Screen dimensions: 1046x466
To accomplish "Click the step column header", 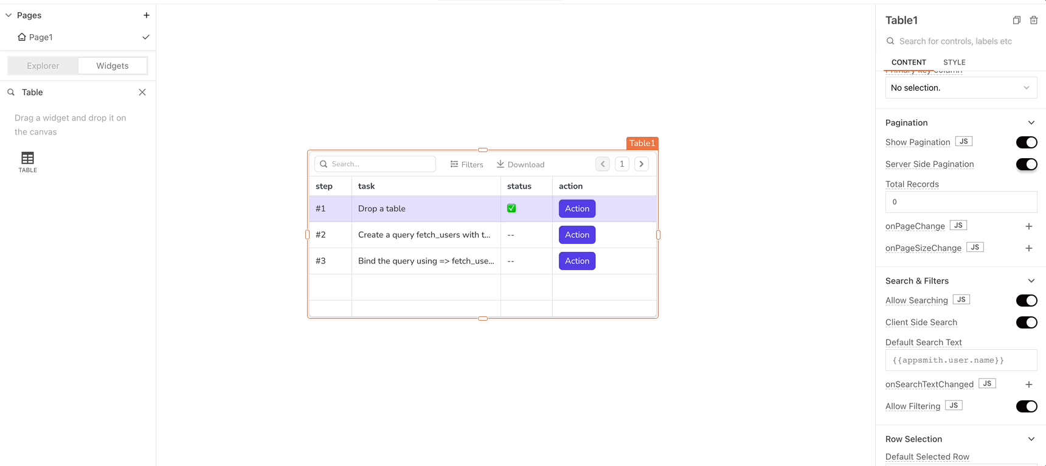I will pyautogui.click(x=330, y=186).
